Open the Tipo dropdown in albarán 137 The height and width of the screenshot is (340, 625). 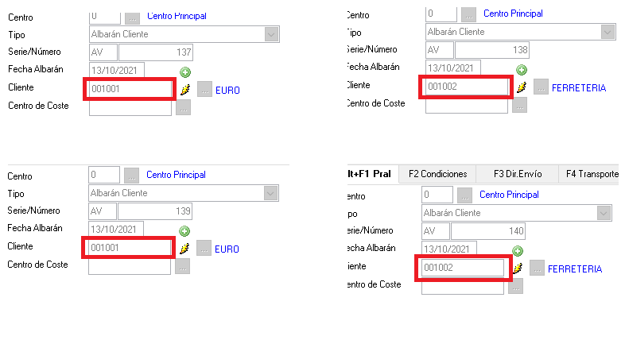[x=271, y=34]
